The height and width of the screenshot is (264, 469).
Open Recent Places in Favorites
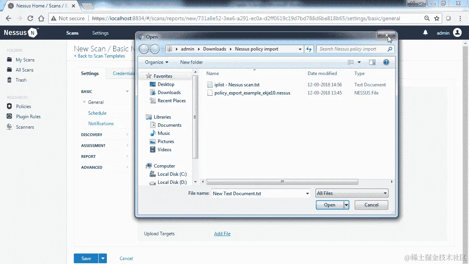click(x=167, y=101)
